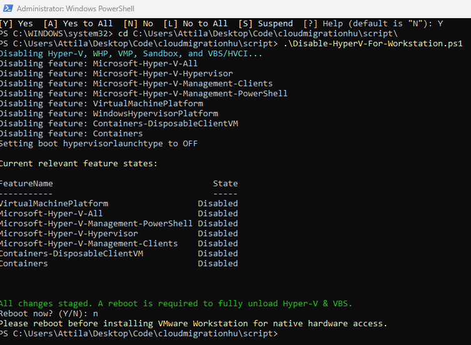
Task: Click the "Administrator: Windows PowerShell" window title
Action: pyautogui.click(x=76, y=9)
